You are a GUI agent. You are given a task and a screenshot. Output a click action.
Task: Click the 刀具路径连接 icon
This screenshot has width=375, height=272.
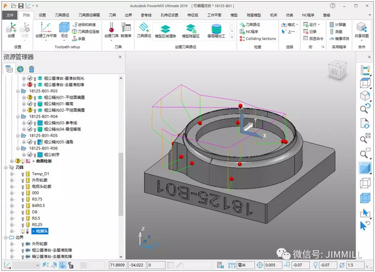85,31
